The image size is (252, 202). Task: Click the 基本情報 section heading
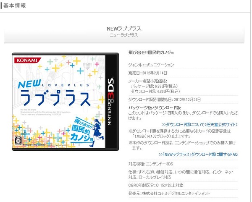click(x=14, y=5)
